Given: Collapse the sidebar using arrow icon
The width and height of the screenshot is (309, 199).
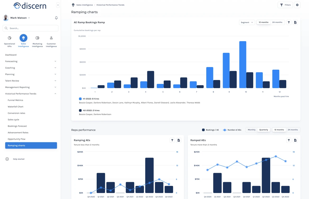Looking at the screenshot, I should tap(58, 5).
